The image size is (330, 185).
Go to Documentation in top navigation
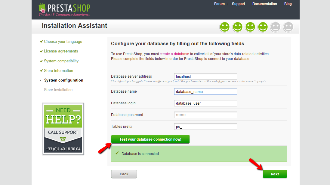click(264, 4)
